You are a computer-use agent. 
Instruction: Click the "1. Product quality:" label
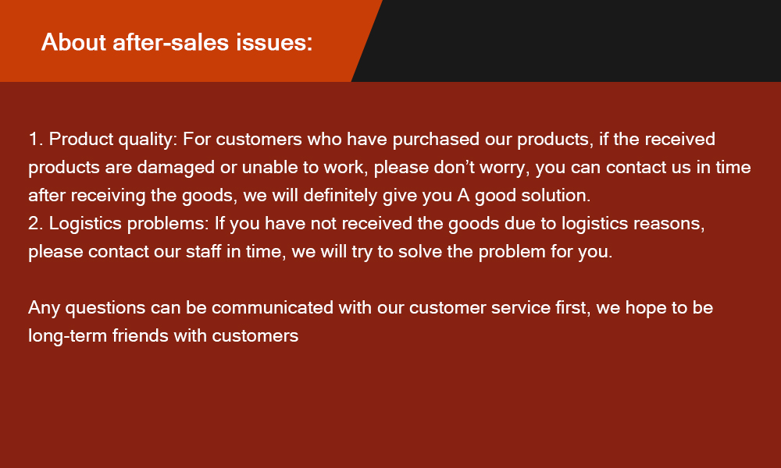click(104, 140)
